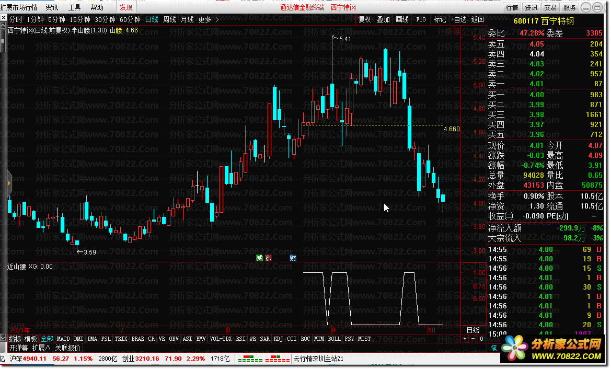The width and height of the screenshot is (611, 369).
Task: Open the 工具 menu
Action: click(x=74, y=7)
